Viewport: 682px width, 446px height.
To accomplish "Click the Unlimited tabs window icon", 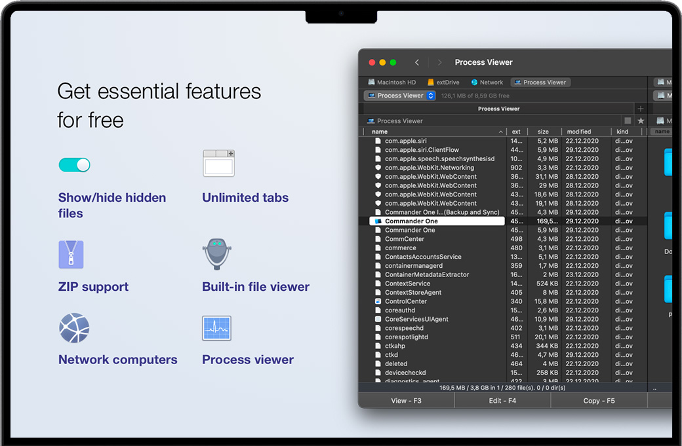I will [218, 164].
